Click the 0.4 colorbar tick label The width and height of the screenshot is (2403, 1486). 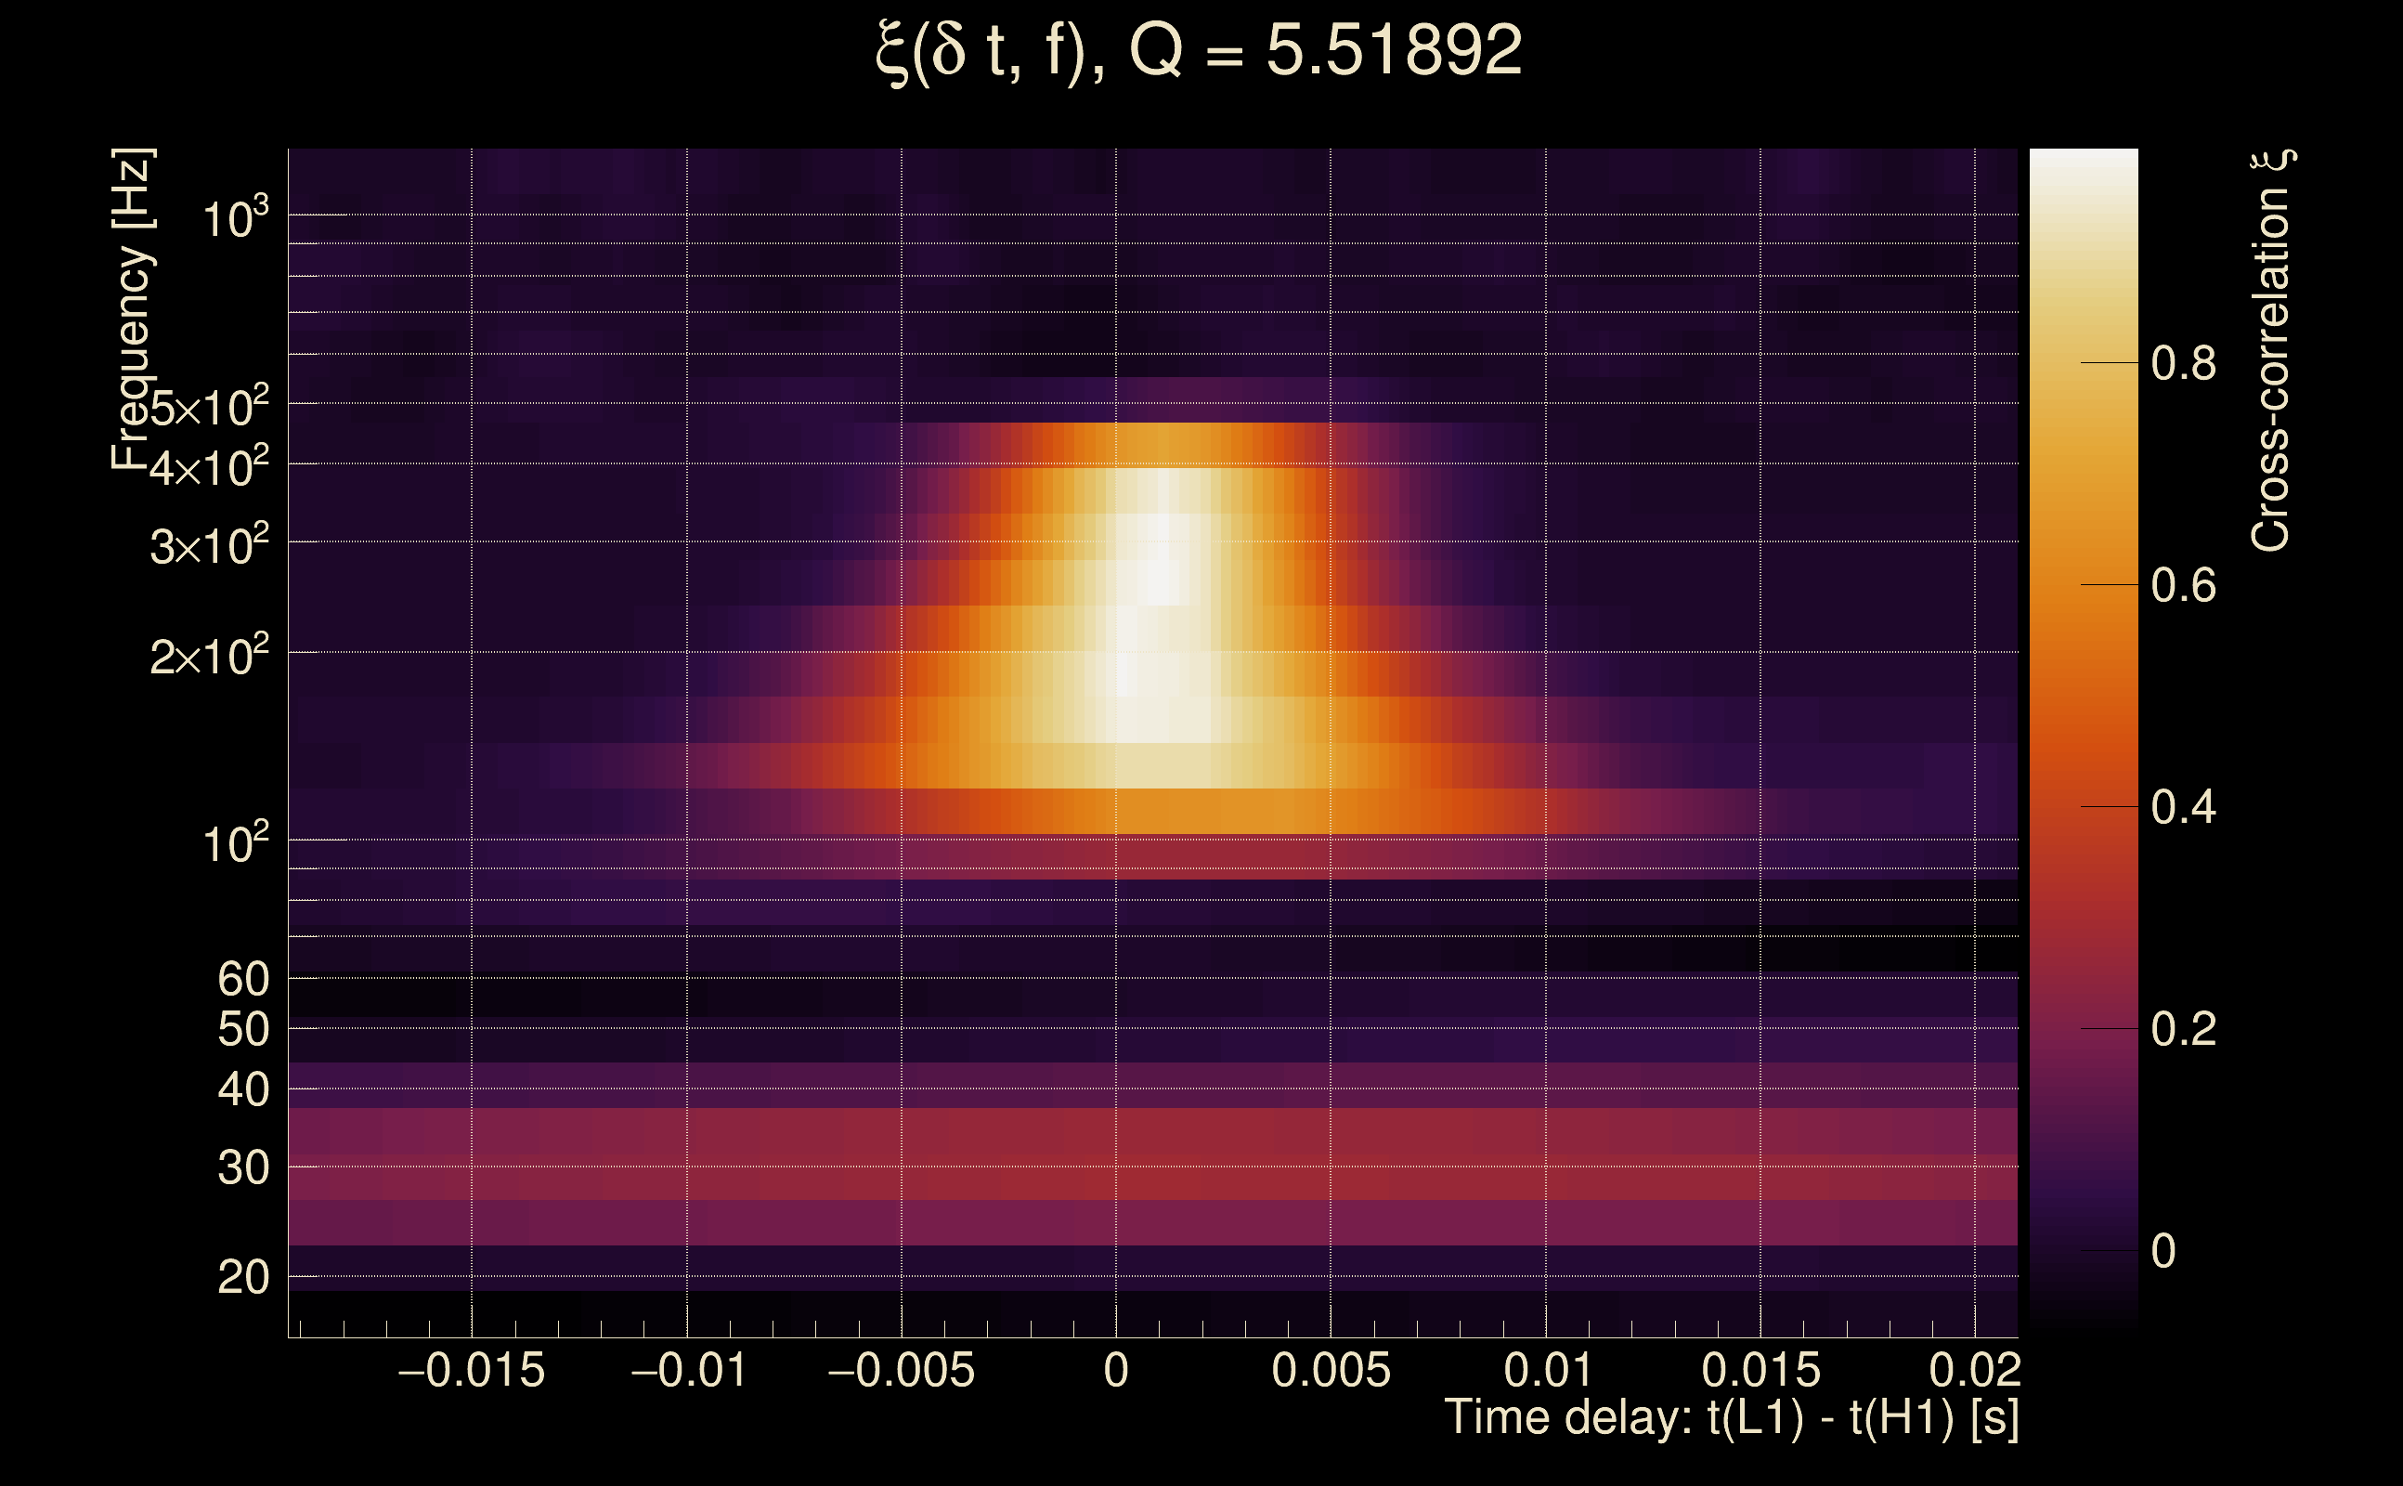point(2183,808)
